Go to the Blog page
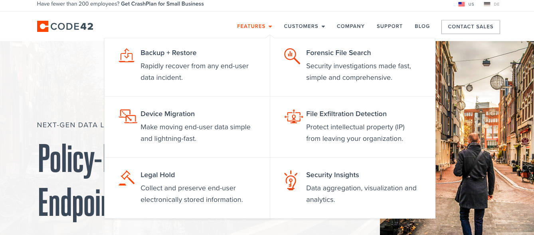This screenshot has height=235, width=534. coord(422,26)
